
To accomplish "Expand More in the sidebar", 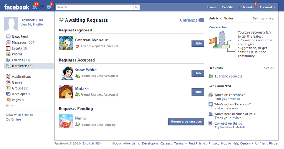I will [10, 106].
